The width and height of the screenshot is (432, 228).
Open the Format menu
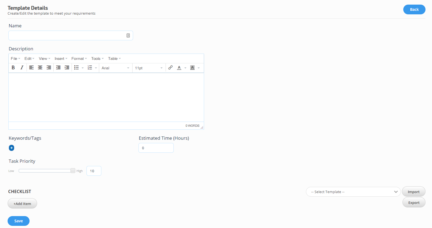click(79, 58)
